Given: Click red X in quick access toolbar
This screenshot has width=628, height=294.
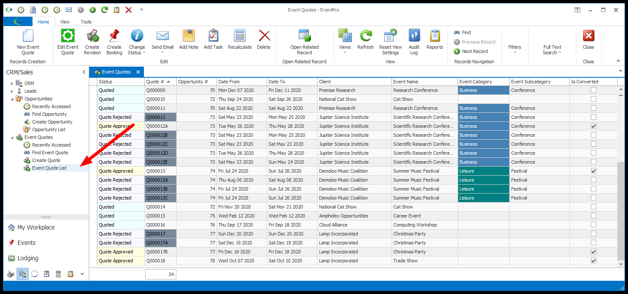Looking at the screenshot, I should point(129,9).
